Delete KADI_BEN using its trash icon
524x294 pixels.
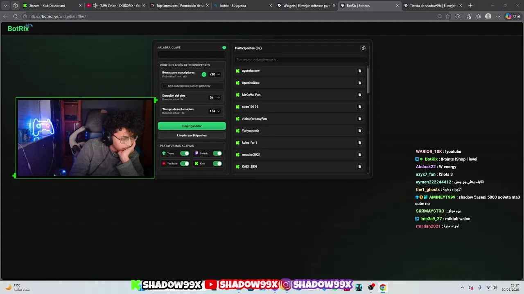coord(360,167)
